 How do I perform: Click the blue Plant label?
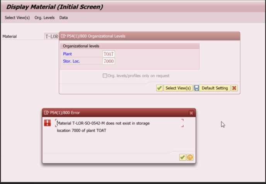point(67,54)
